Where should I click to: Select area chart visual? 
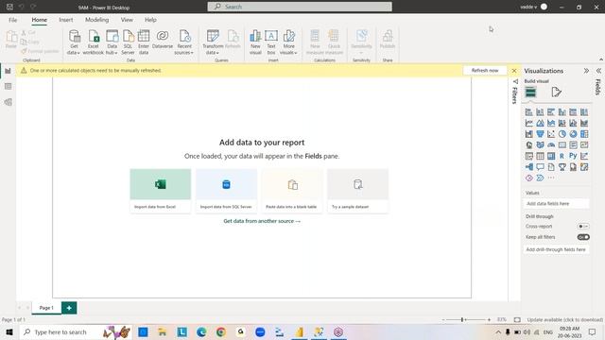(540, 123)
